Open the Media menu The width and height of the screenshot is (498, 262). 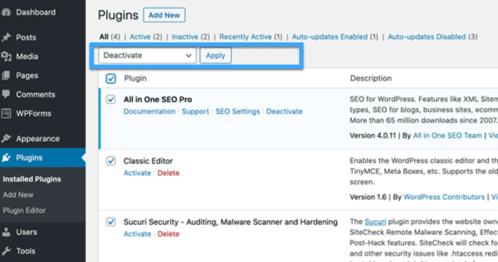(x=27, y=57)
